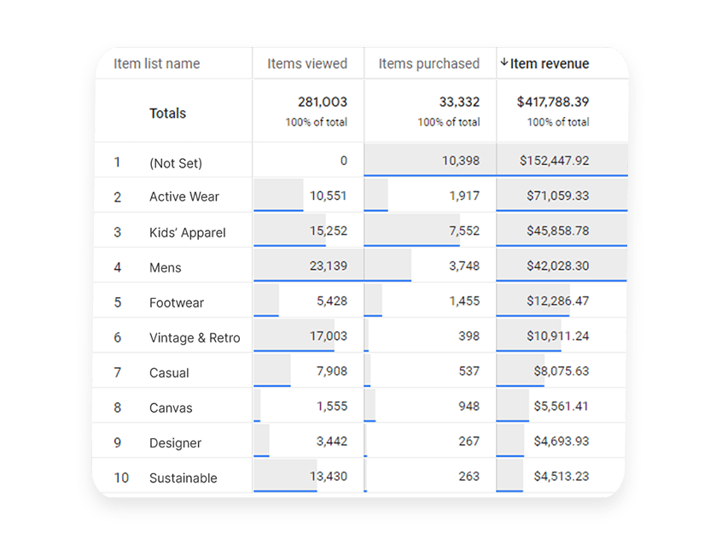
Task: Click the 23,139 viewed cell for Mens
Action: [330, 267]
